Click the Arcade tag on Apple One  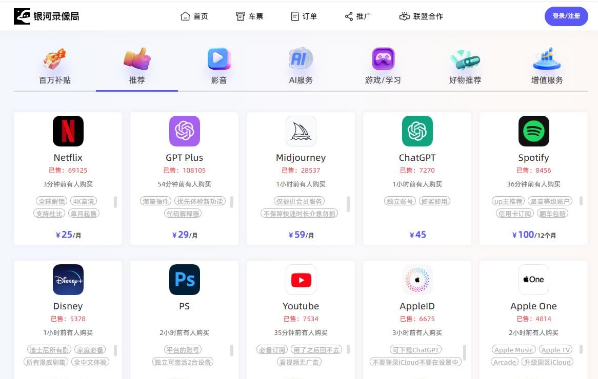click(505, 362)
